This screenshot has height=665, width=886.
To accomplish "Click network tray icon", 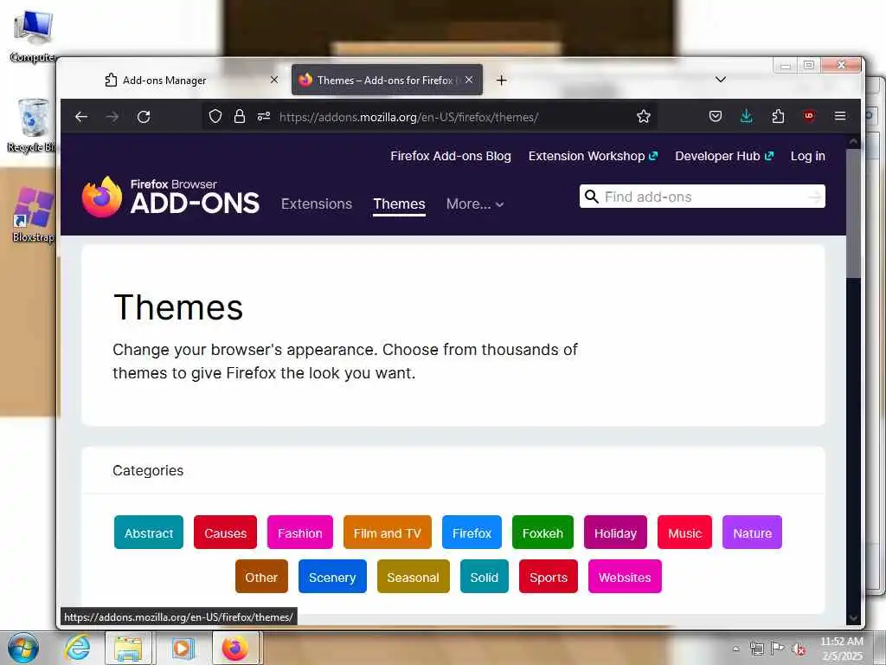I will point(756,649).
